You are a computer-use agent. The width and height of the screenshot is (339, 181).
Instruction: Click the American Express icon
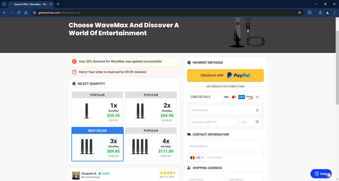[x=241, y=97]
